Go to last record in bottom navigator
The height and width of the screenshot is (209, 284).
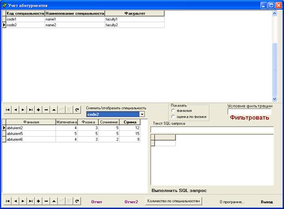pos(31,201)
